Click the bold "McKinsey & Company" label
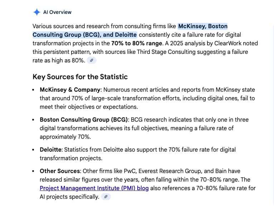The width and height of the screenshot is (274, 208). coord(69,90)
